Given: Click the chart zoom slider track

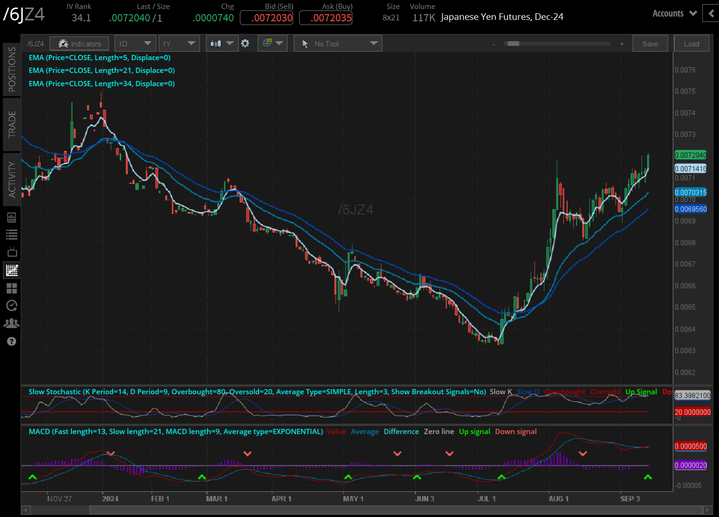Looking at the screenshot, I should tap(559, 44).
